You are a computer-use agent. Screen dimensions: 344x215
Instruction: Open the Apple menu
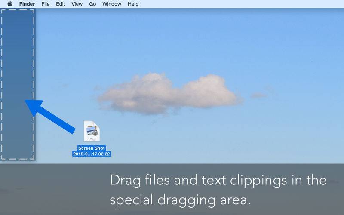(9, 4)
